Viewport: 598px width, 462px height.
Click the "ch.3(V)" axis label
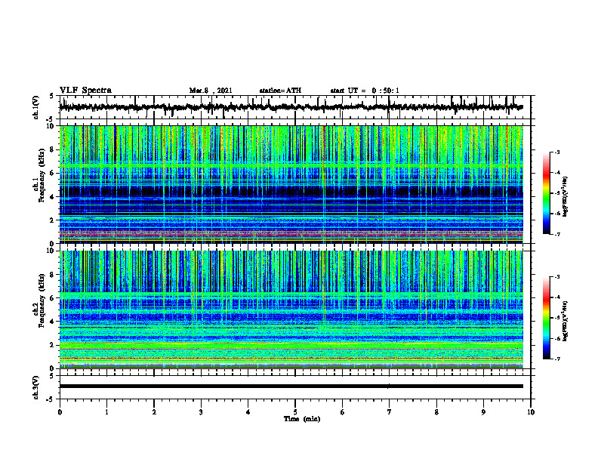pos(36,388)
